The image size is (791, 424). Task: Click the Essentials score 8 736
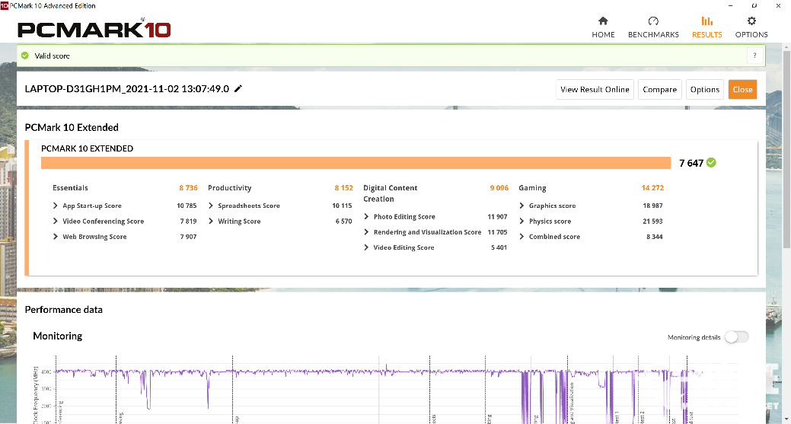[x=188, y=187]
